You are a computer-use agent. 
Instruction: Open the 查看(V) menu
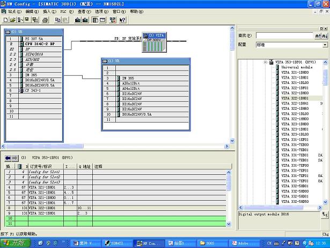(84, 12)
